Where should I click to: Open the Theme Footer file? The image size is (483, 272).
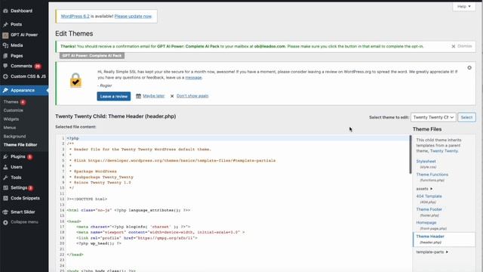429,209
